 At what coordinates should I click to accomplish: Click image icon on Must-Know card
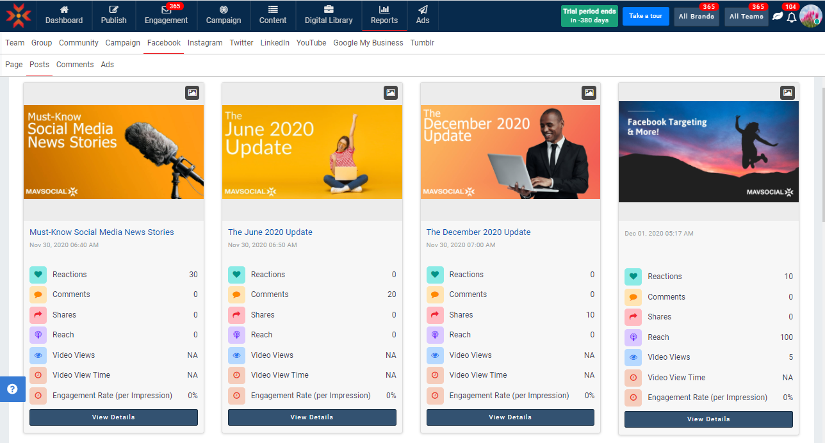(x=192, y=93)
